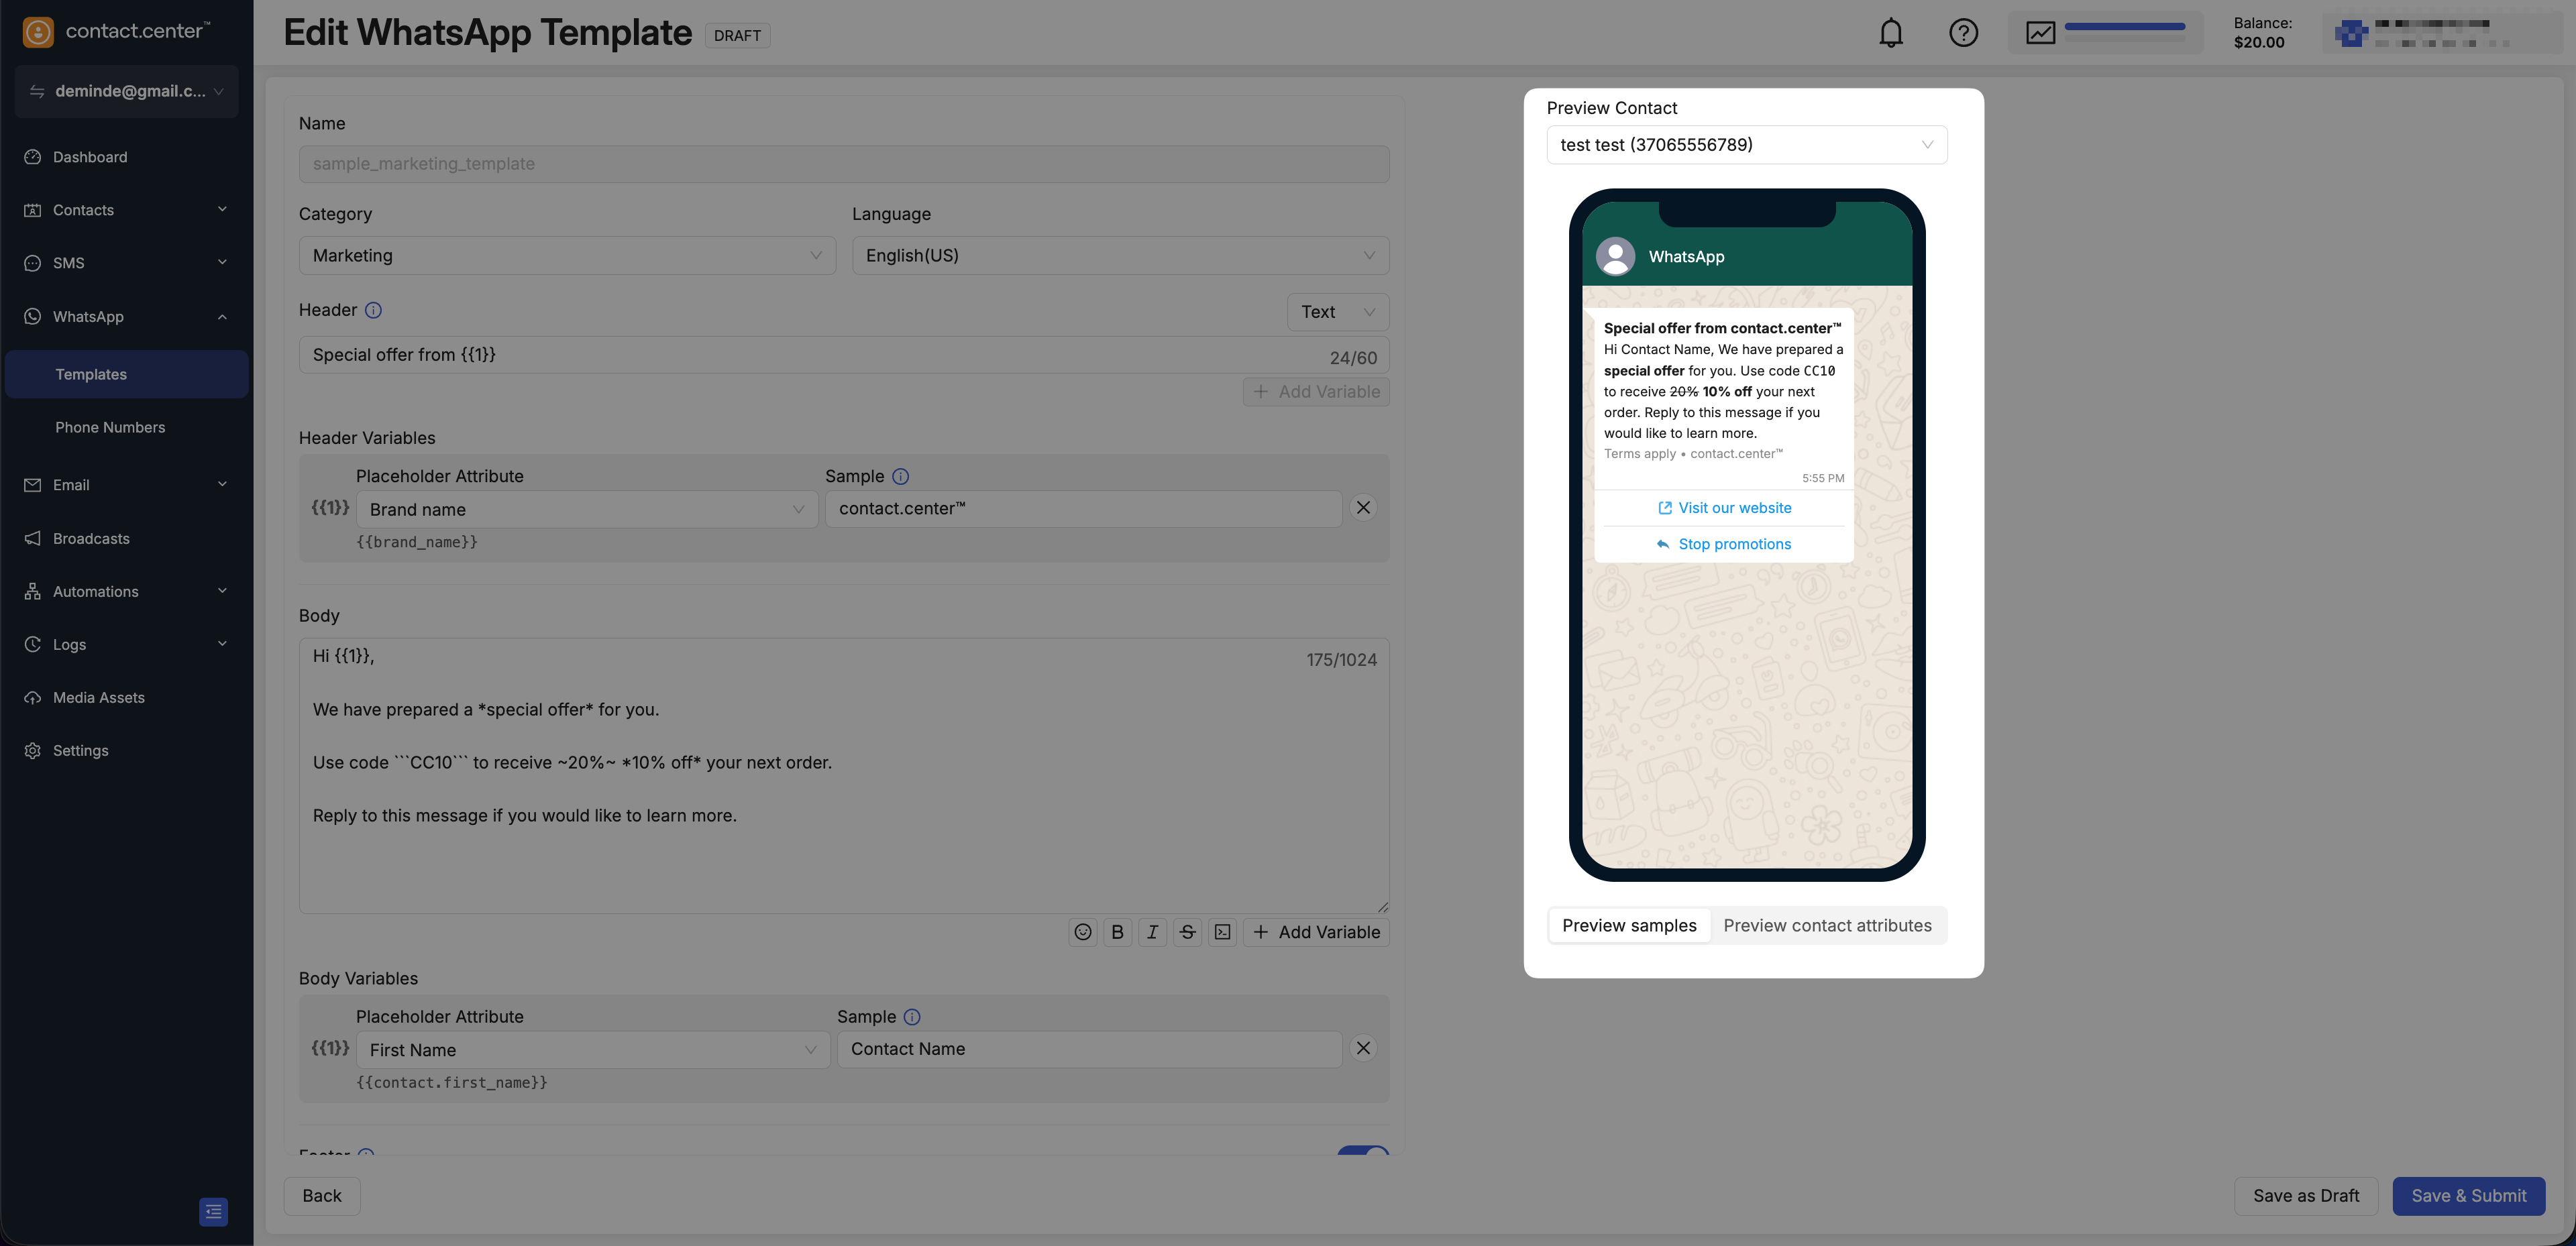Image resolution: width=2576 pixels, height=1246 pixels.
Task: Insert emoji using the smiley icon
Action: coord(1082,932)
